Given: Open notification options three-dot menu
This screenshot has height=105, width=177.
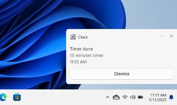Looking at the screenshot, I should (162, 36).
